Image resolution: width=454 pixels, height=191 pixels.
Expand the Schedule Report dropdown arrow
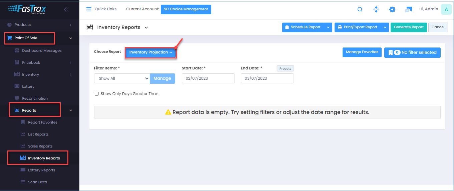point(328,27)
